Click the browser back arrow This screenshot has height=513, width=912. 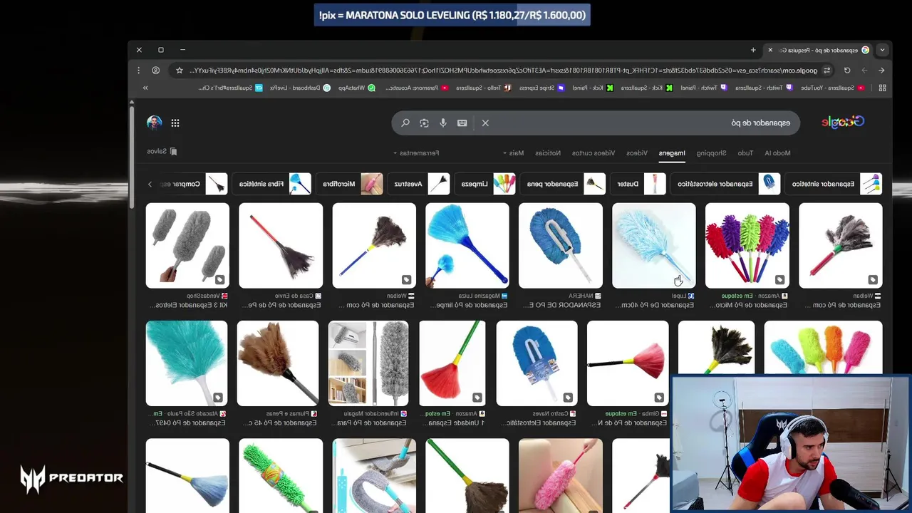pos(881,70)
